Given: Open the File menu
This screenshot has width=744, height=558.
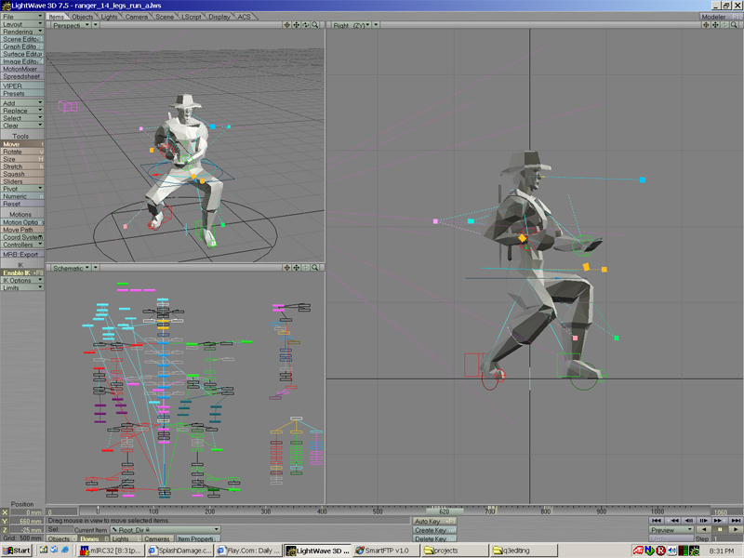Looking at the screenshot, I should (x=21, y=17).
